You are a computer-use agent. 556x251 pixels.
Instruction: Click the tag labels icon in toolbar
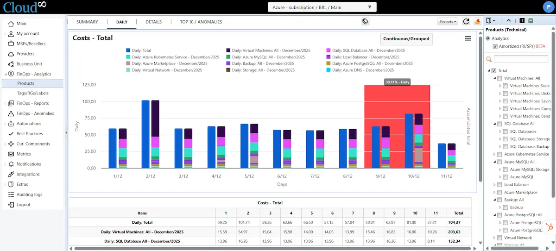click(x=365, y=21)
